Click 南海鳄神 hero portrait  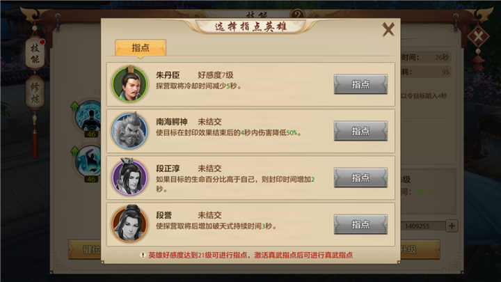tap(129, 130)
